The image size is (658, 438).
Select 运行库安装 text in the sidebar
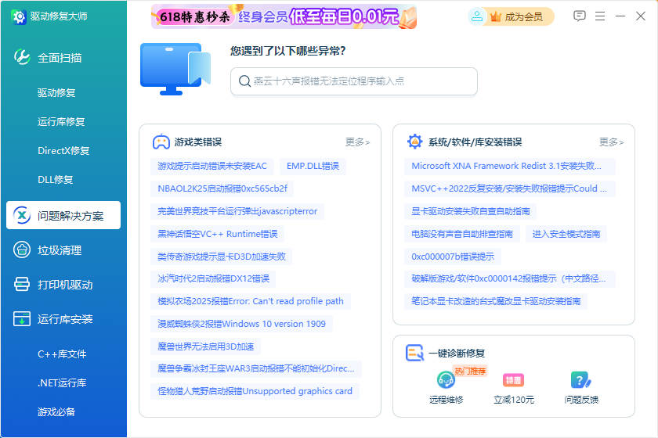point(65,319)
